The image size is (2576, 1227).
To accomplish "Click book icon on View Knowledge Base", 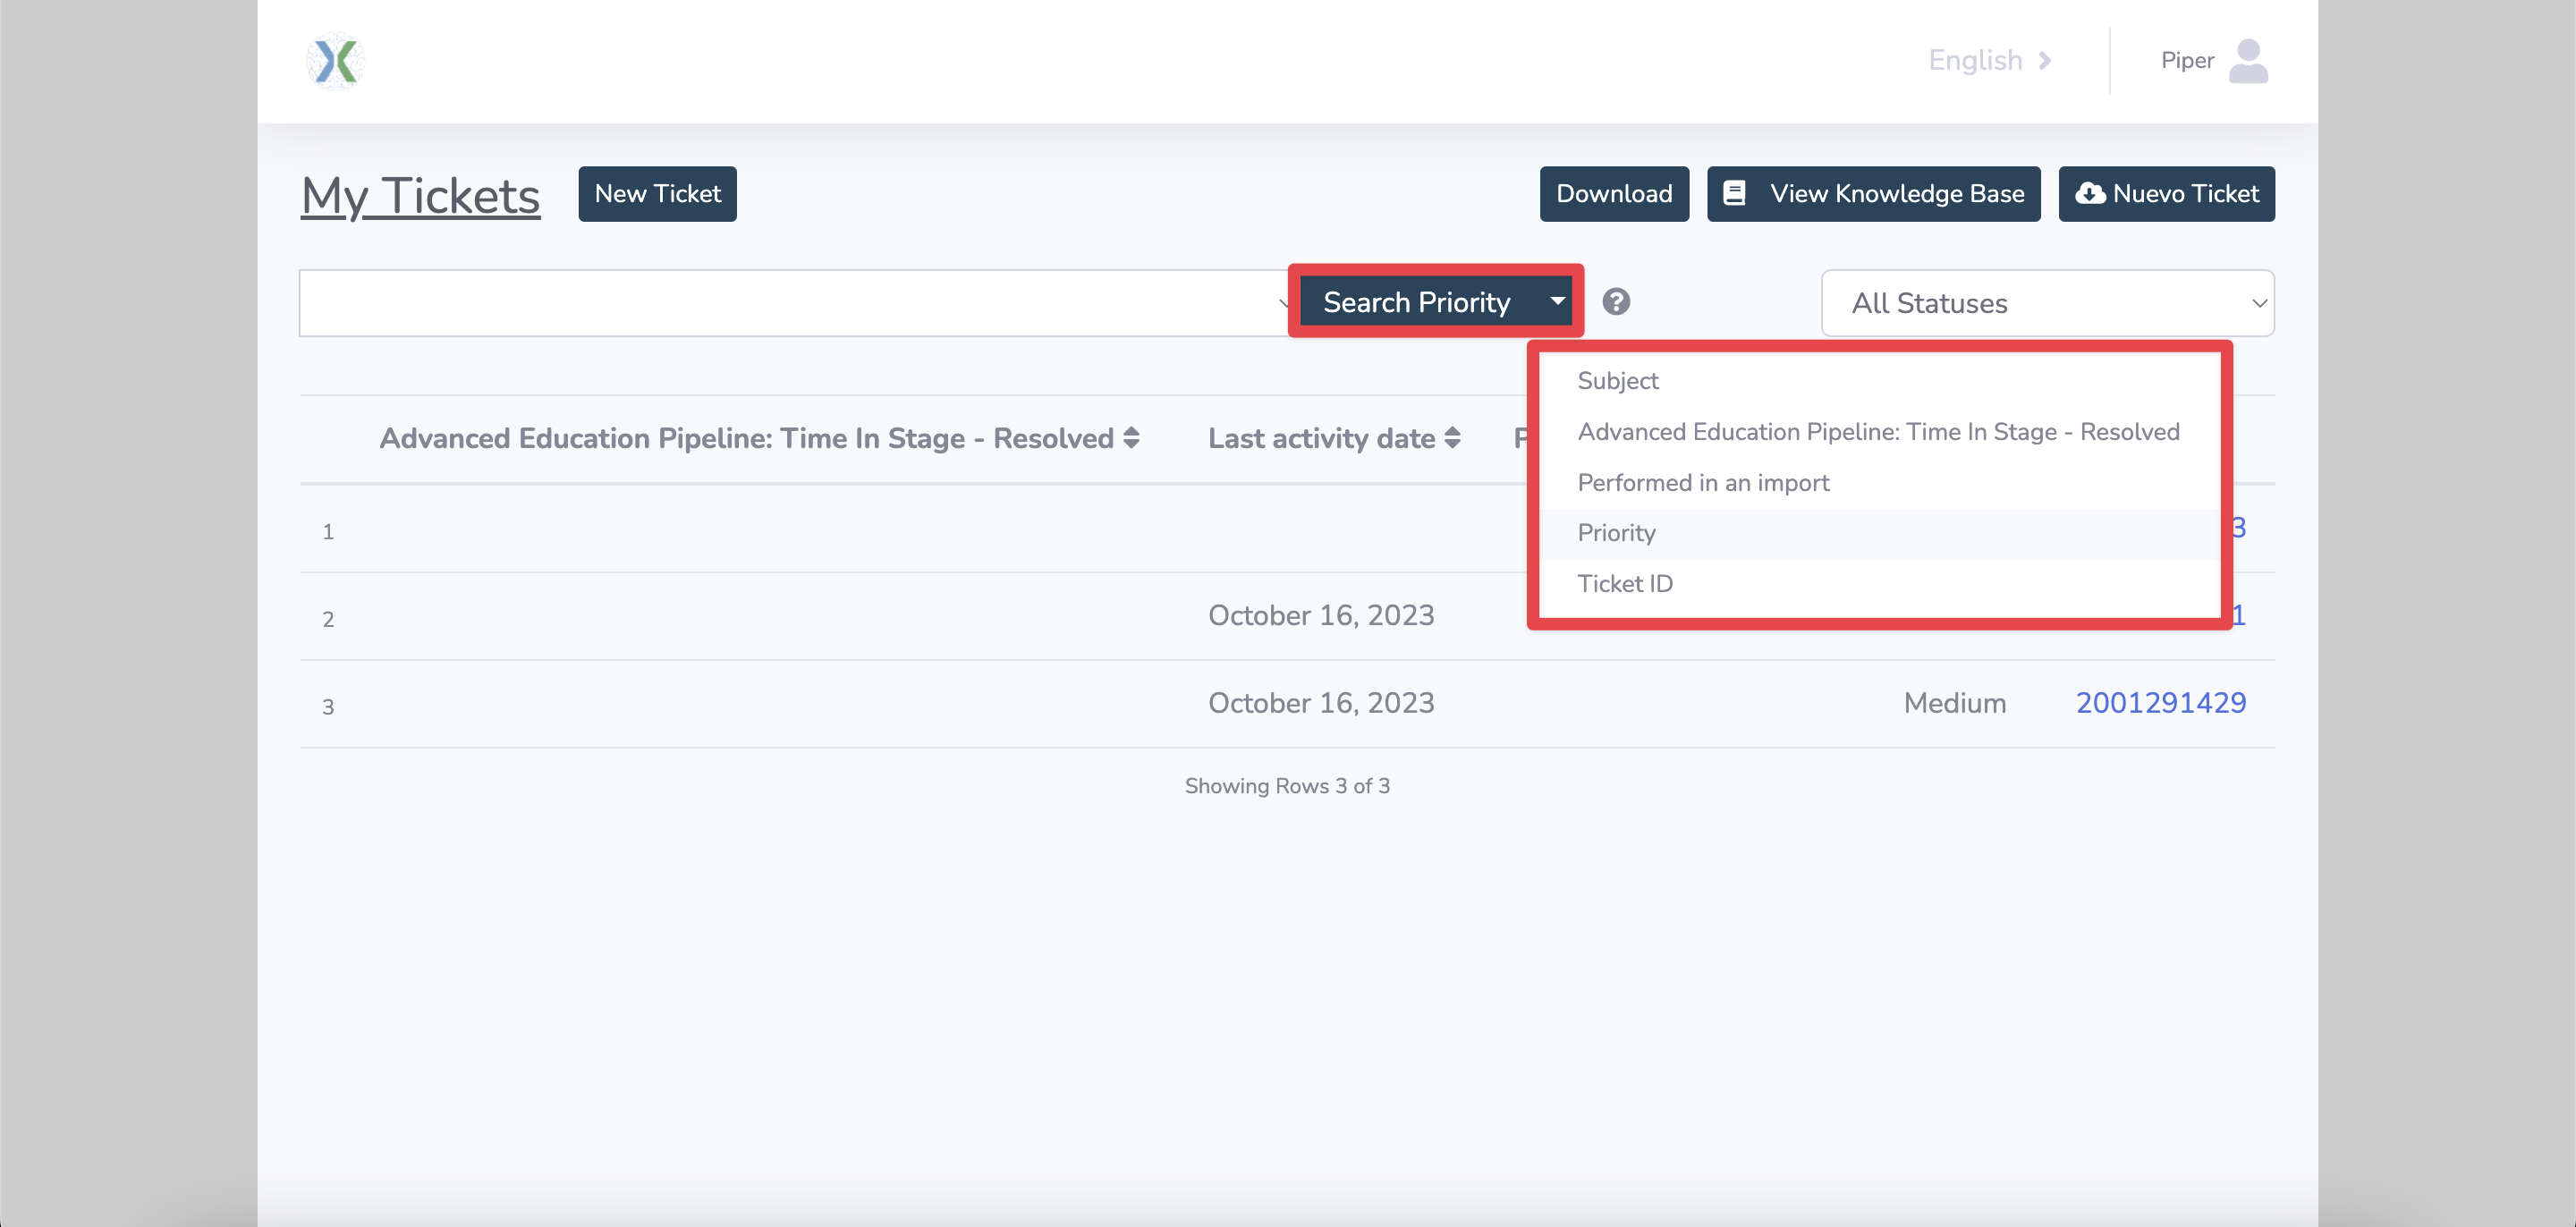I will click(1735, 194).
